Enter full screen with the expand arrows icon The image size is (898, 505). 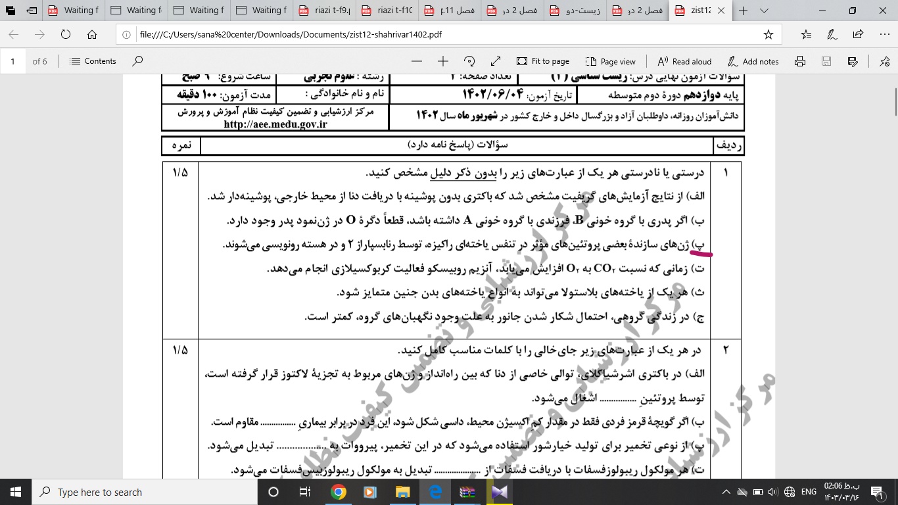(x=496, y=61)
